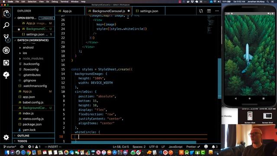Expand the node_modules folder
This screenshot has width=277, height=156.
coord(33,58)
